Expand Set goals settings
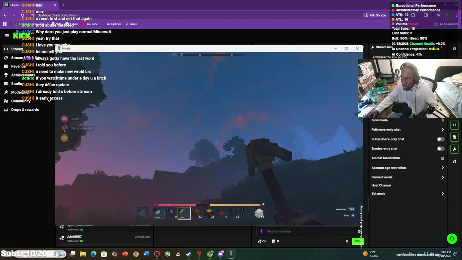 click(x=408, y=194)
